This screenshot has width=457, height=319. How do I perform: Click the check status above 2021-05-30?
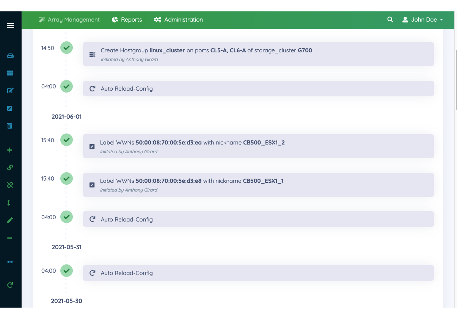67,271
